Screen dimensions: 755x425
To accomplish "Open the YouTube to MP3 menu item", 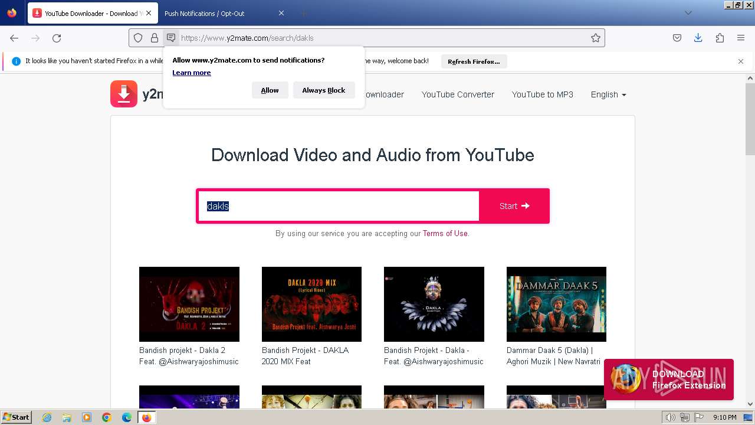I will 543,94.
